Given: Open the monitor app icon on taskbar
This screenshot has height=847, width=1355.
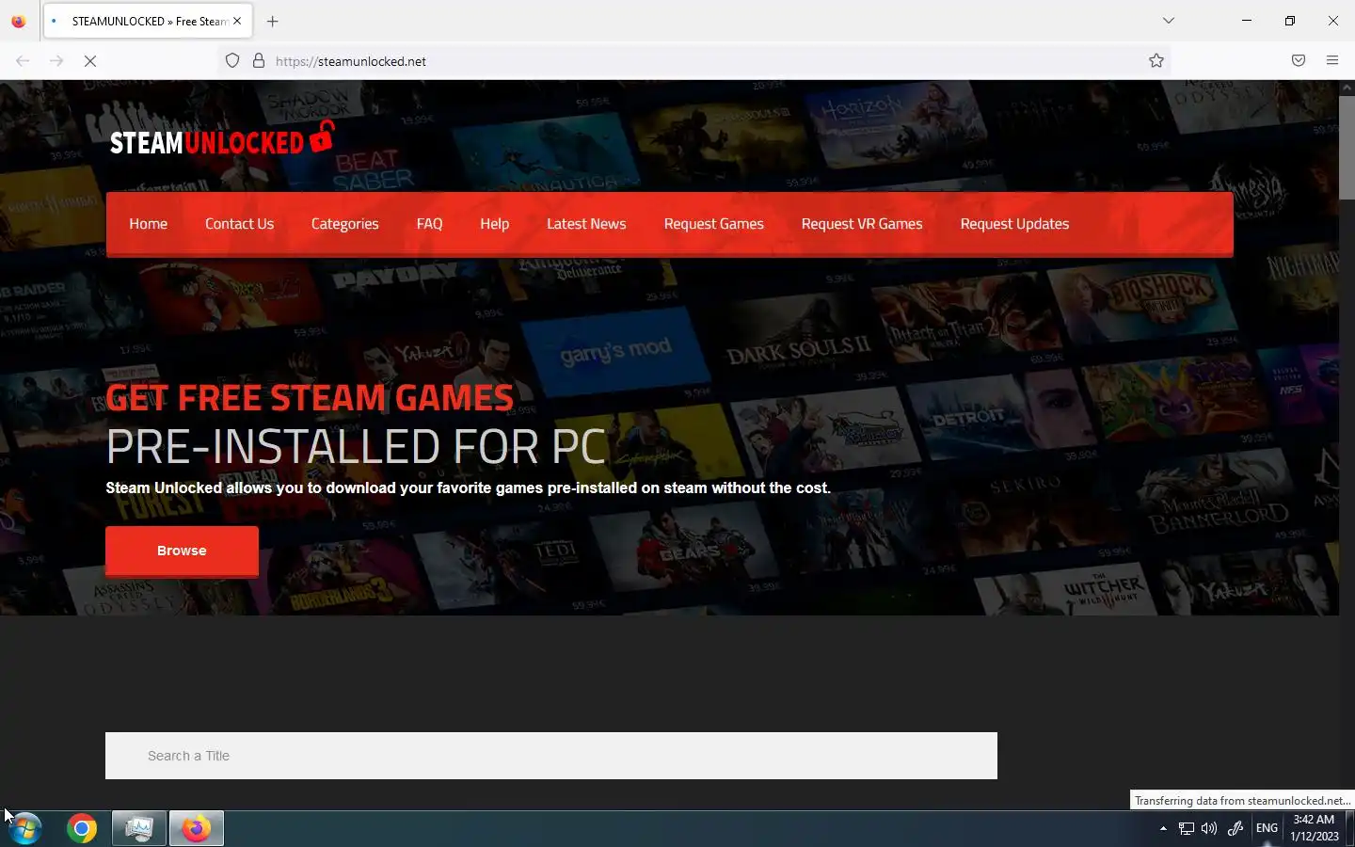Looking at the screenshot, I should pos(139,829).
